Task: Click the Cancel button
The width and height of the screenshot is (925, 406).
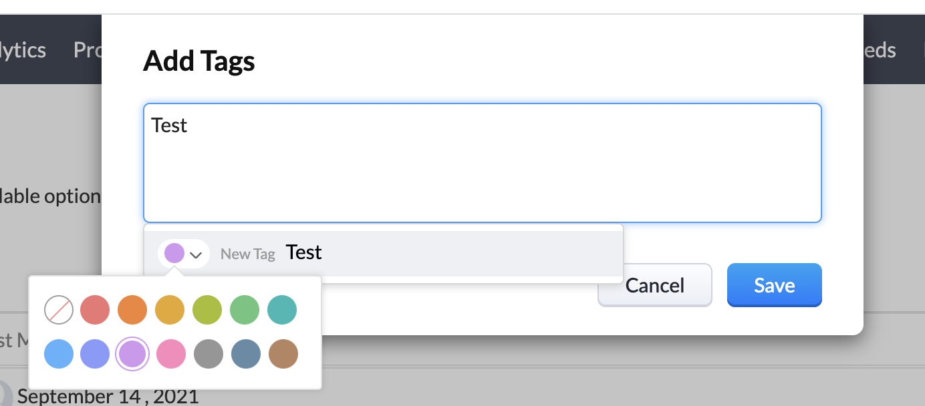Action: click(x=655, y=285)
